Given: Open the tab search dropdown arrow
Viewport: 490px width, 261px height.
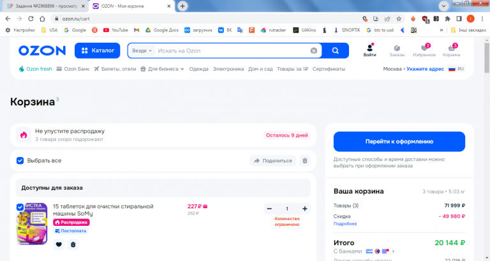Looking at the screenshot, I should (443, 6).
